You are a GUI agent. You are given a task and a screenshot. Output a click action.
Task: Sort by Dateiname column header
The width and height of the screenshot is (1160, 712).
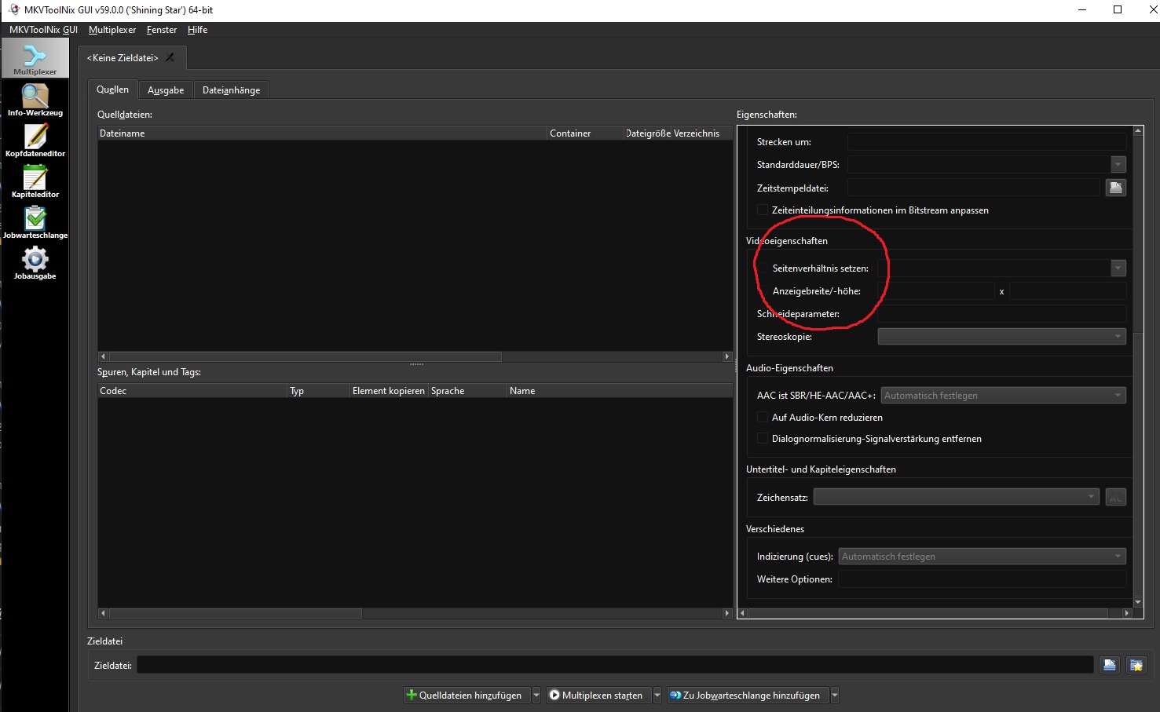[x=322, y=133]
